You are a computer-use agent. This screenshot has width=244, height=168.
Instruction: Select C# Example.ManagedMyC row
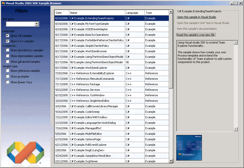coord(112,128)
